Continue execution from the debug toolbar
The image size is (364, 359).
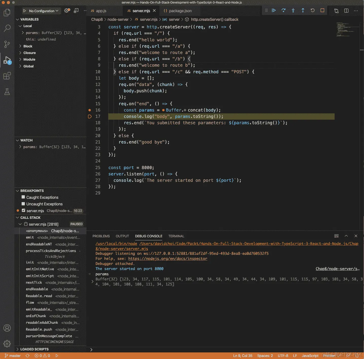point(274,10)
